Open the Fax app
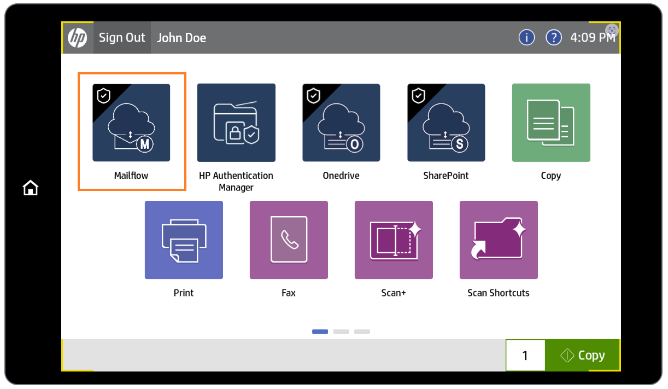The image size is (668, 389). click(289, 240)
